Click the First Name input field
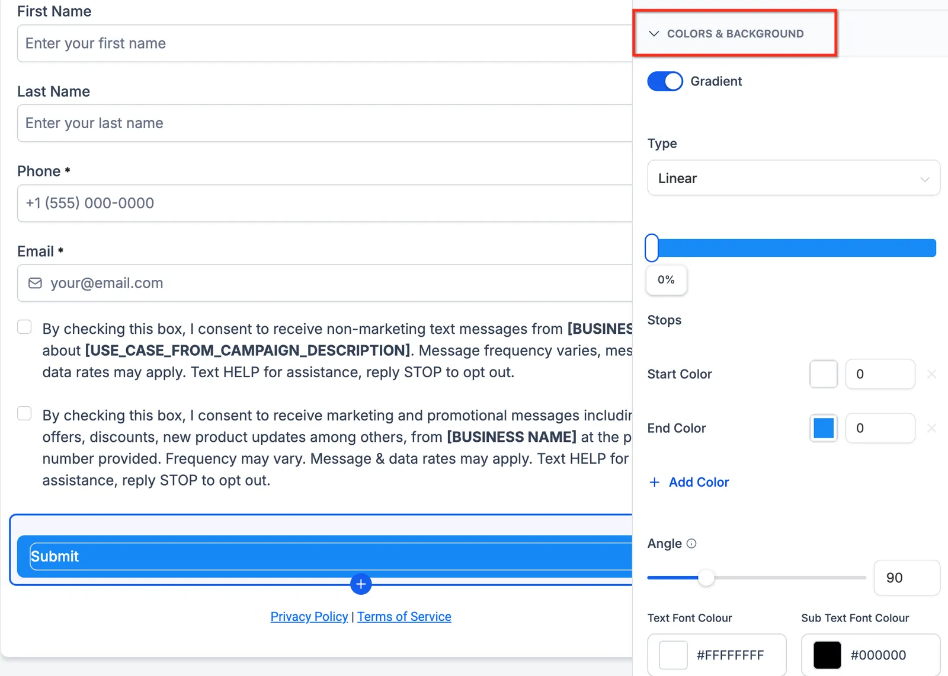This screenshot has height=676, width=948. 325,43
